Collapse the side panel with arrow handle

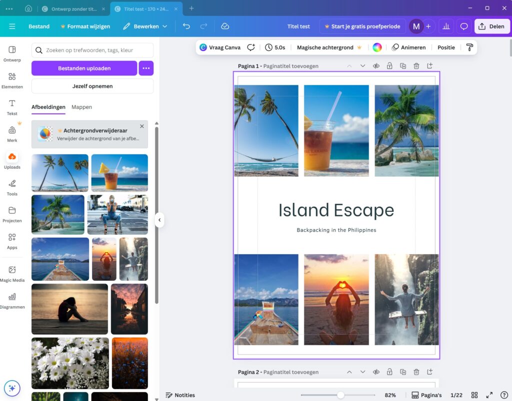tap(159, 220)
